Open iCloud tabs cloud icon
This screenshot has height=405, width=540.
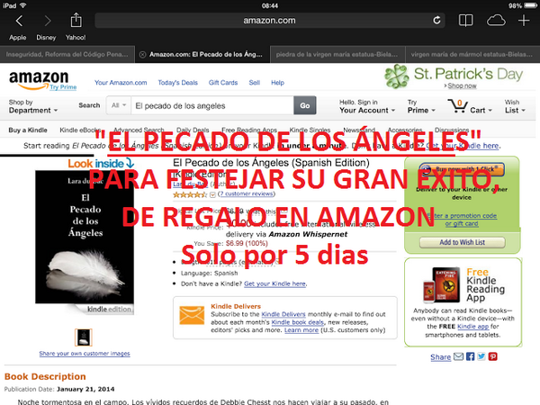point(496,21)
